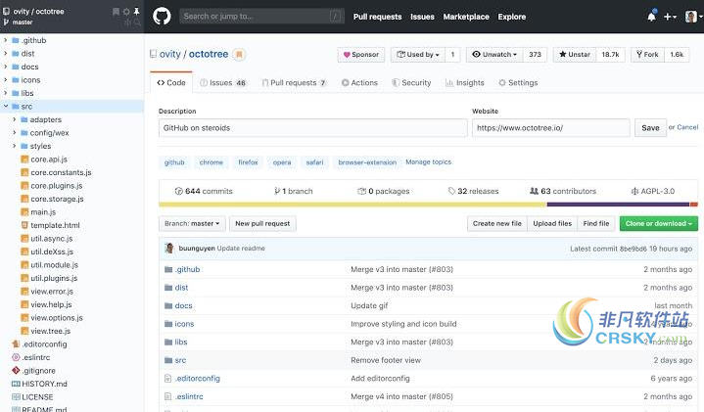
Task: Click the 'chrome' topic tag
Action: [211, 162]
